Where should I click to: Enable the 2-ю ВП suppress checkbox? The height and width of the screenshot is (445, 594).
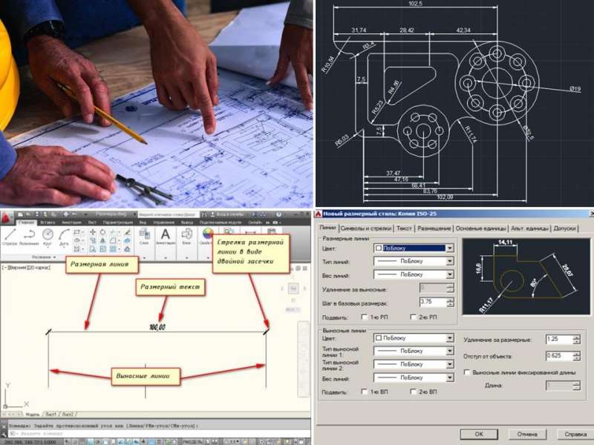[x=414, y=392]
